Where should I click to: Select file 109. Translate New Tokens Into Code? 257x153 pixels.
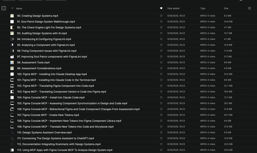65,127
